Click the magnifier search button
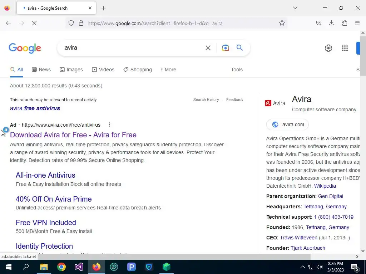Image resolution: width=366 pixels, height=274 pixels. click(240, 48)
